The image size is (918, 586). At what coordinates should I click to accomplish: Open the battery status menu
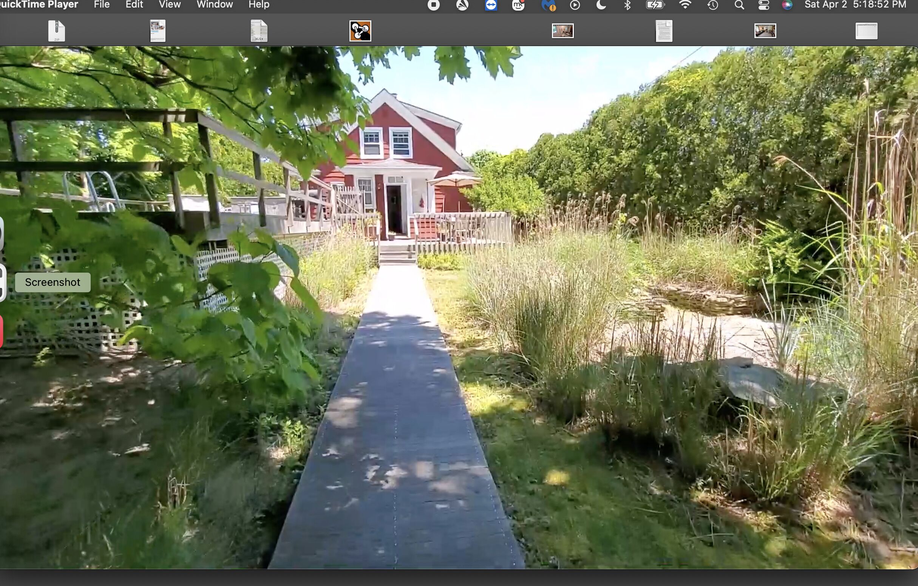(655, 5)
